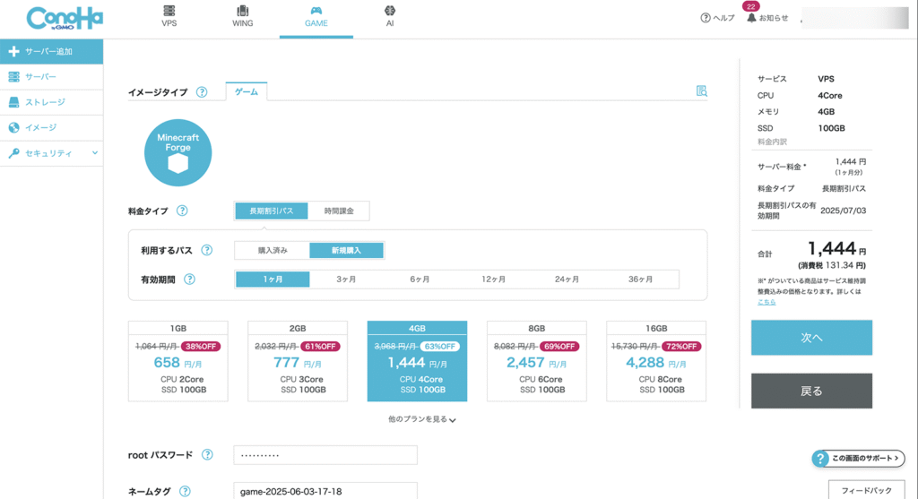Screen dimensions: 918x499
Task: Select the ゲーム image type tab
Action: pyautogui.click(x=247, y=92)
